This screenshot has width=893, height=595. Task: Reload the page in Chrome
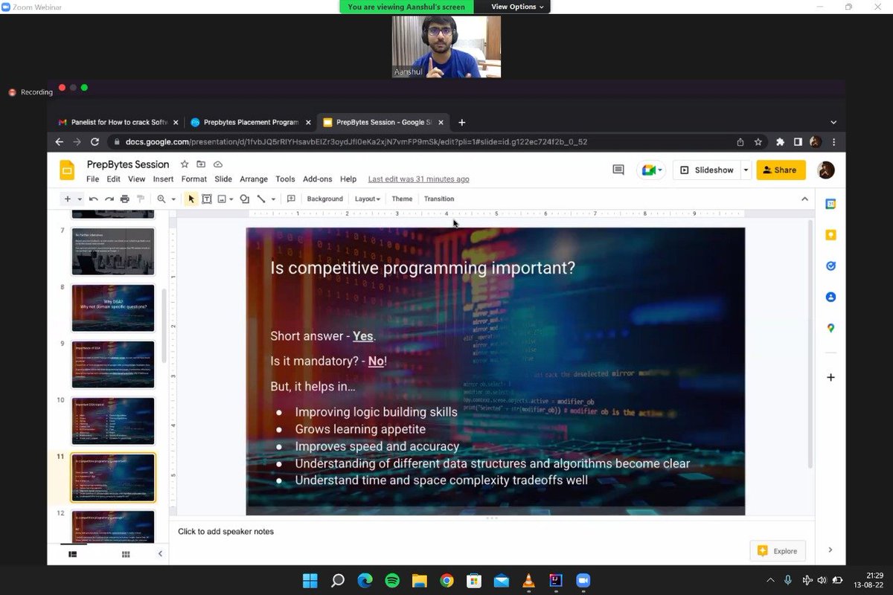95,142
